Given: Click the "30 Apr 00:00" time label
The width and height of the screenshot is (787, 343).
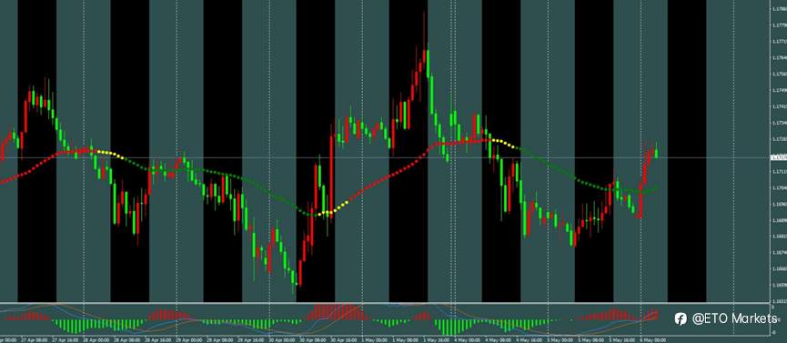Looking at the screenshot, I should [x=282, y=340].
